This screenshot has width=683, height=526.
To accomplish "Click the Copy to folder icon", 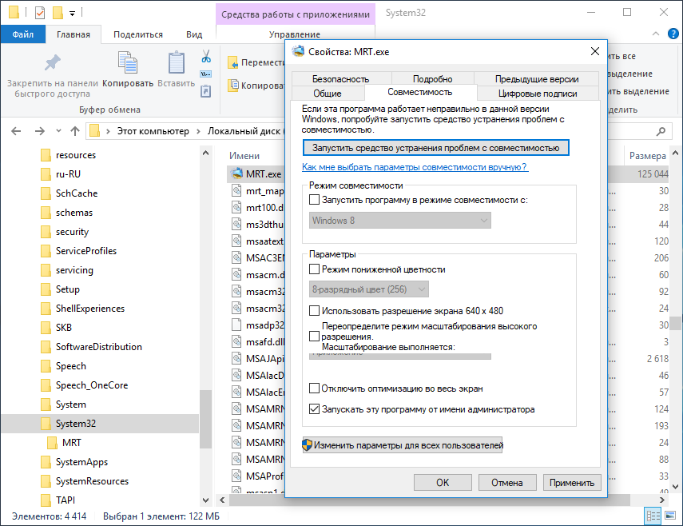I will coord(233,86).
